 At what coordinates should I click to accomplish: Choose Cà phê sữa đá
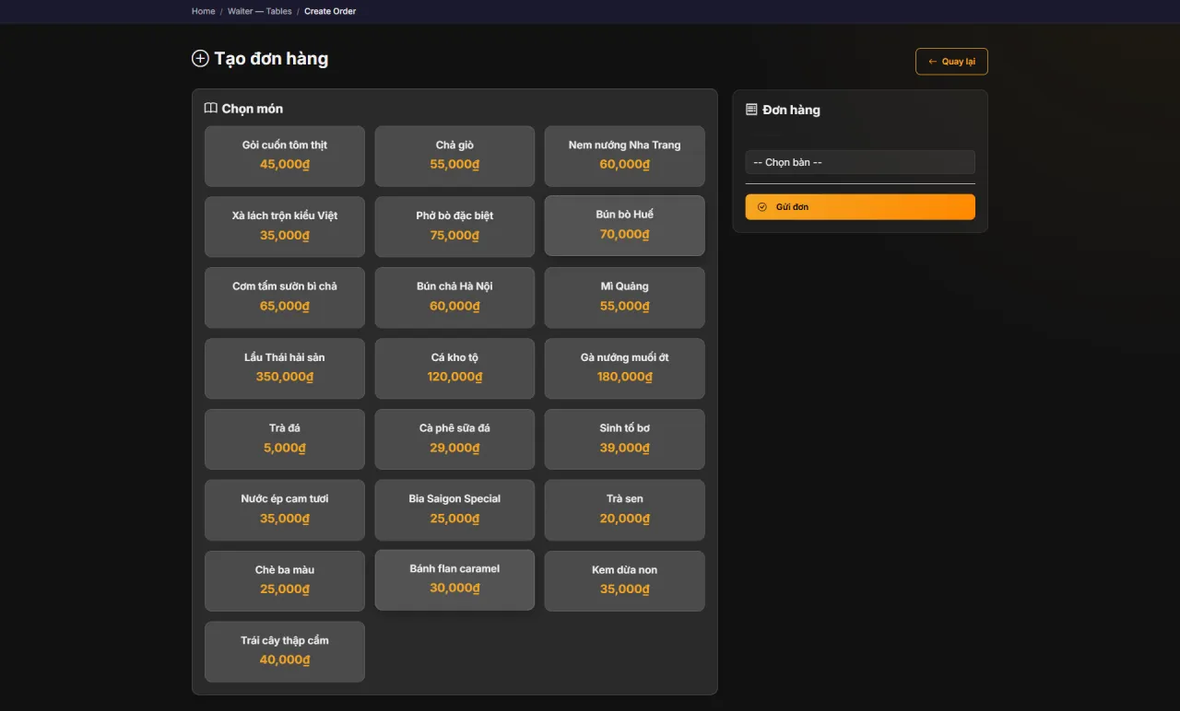[x=454, y=439]
